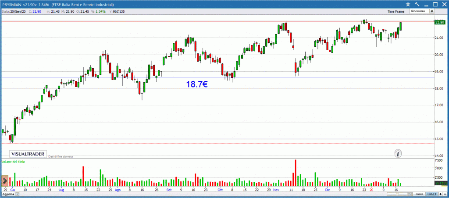Image resolution: width=449 pixels, height=198 pixels.
Task: Close the PRYSMIAN chart window
Action: [x=444, y=4]
